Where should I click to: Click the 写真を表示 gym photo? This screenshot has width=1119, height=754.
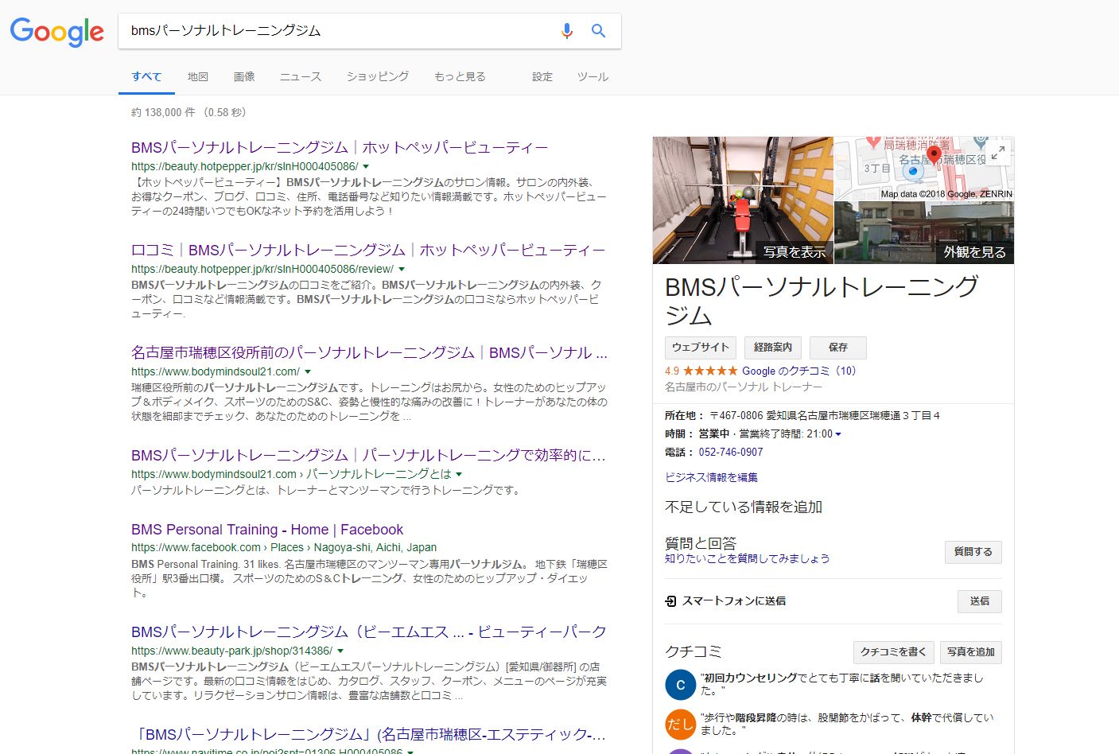point(743,200)
